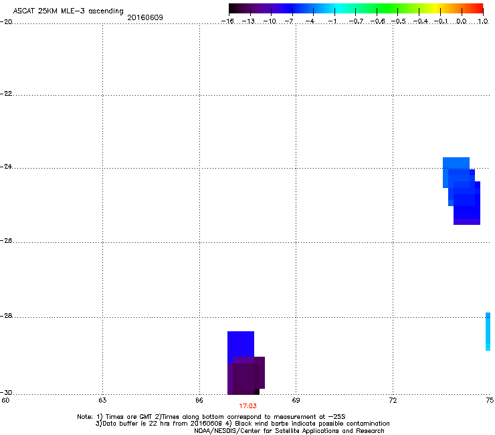495x435 pixels.
Task: Click the NOAA/NESDIS credit line
Action: 289,431
